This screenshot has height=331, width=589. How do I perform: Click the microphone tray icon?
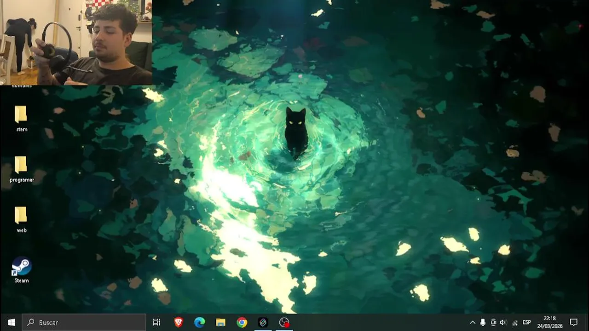[x=483, y=322]
